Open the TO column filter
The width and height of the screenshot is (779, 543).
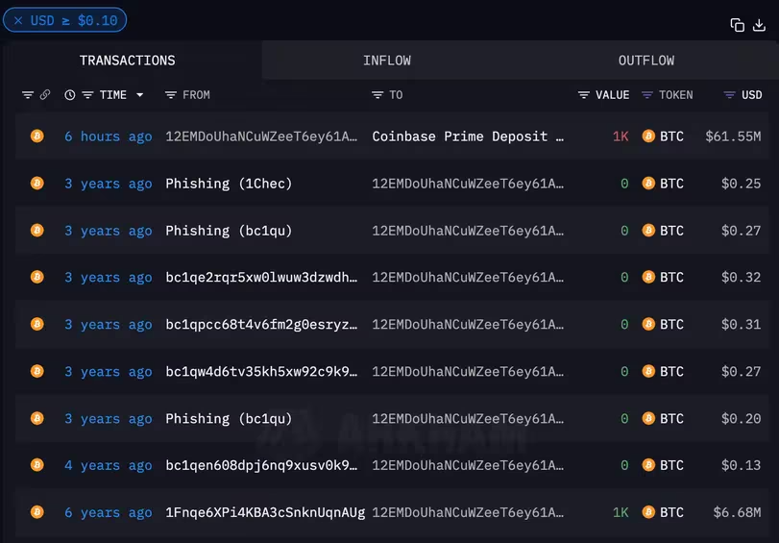[377, 95]
